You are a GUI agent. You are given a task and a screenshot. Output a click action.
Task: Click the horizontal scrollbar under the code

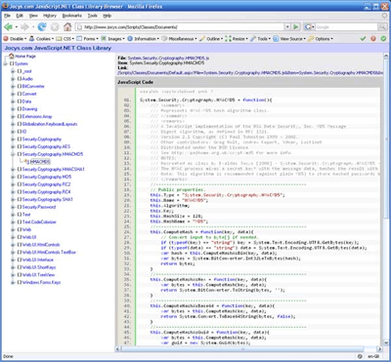249,349
